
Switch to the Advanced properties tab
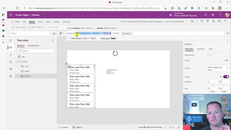point(201,49)
